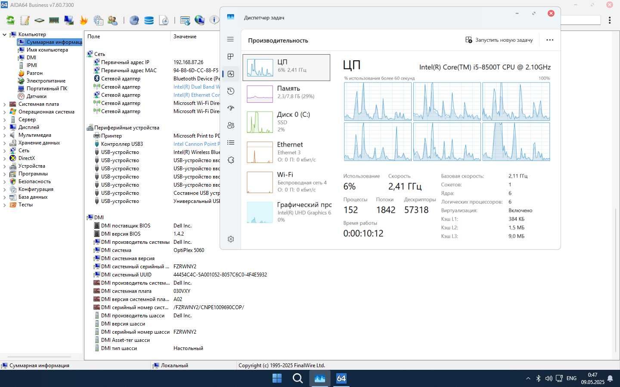Screen dimensions: 620x387
Task: Open the gear checklist preferences icon
Action: [x=98, y=20]
